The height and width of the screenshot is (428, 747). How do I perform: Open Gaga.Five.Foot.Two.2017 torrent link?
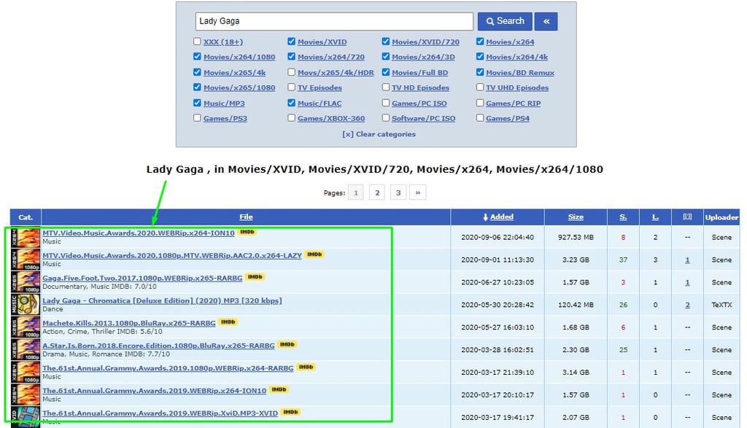pos(142,278)
